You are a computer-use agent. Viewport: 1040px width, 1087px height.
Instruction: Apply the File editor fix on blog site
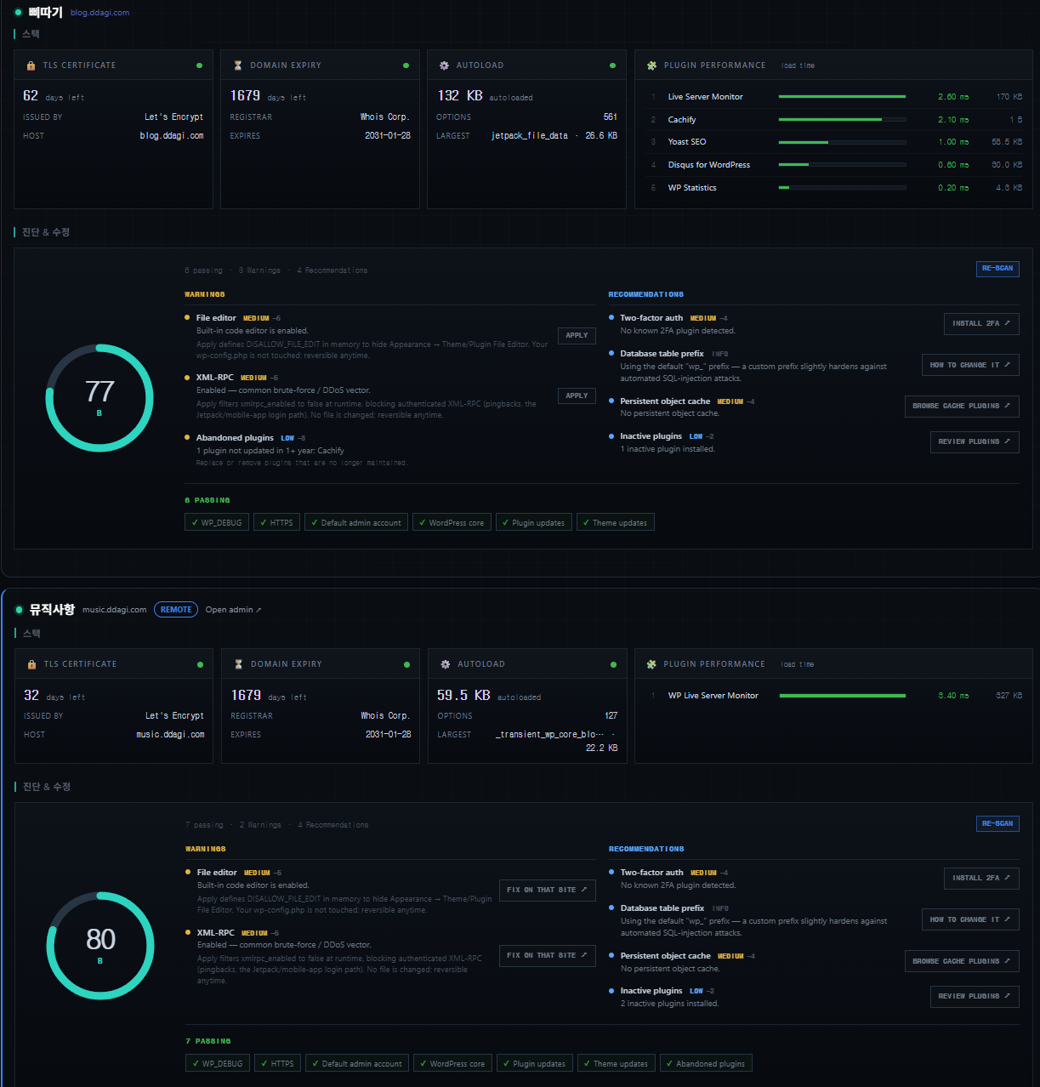point(577,336)
